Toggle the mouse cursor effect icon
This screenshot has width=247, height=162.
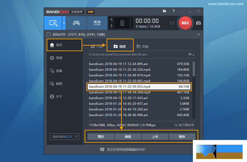pos(112,20)
